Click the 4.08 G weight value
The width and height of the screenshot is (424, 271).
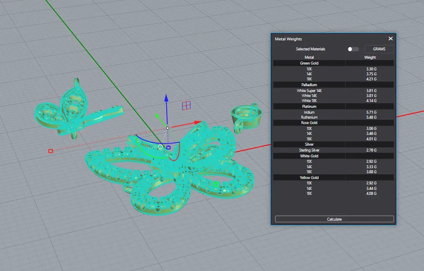371,194
